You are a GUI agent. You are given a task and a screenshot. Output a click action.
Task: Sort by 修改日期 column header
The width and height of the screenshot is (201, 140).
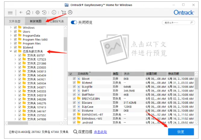[181, 74]
